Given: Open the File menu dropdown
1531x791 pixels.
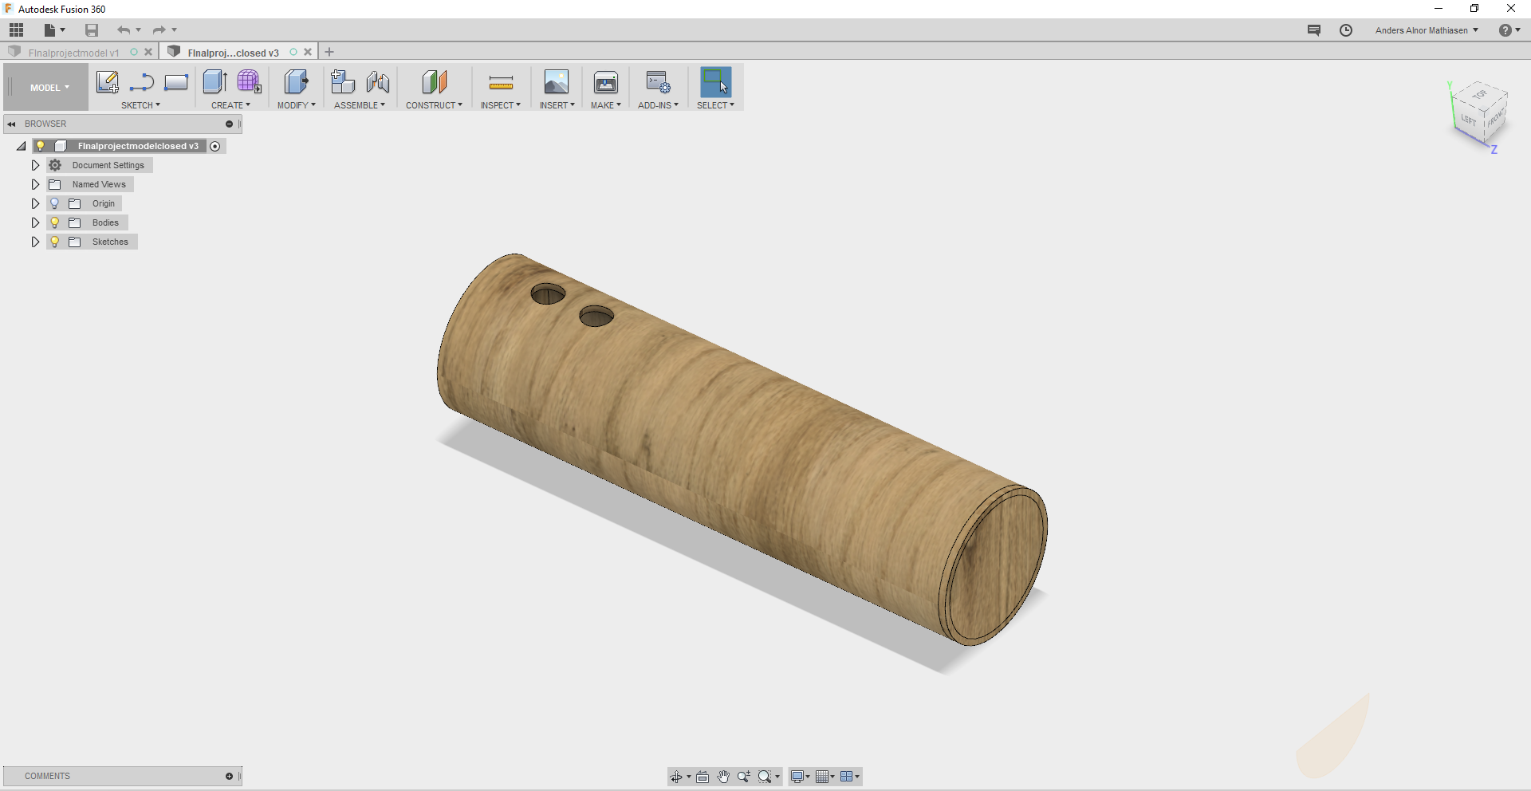Looking at the screenshot, I should point(54,30).
